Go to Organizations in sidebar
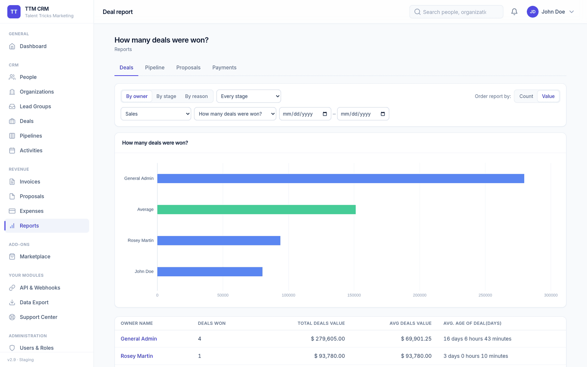Image resolution: width=587 pixels, height=367 pixels. coord(47,92)
